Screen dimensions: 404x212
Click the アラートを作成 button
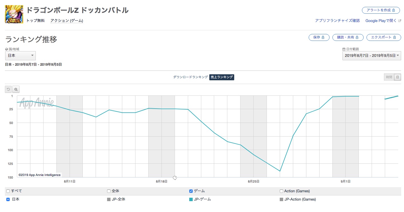[381, 10]
